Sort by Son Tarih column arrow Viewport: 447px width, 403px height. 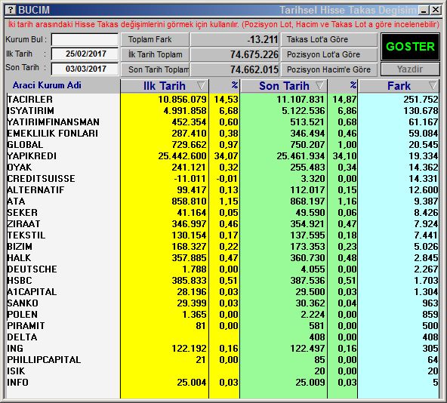(x=319, y=85)
